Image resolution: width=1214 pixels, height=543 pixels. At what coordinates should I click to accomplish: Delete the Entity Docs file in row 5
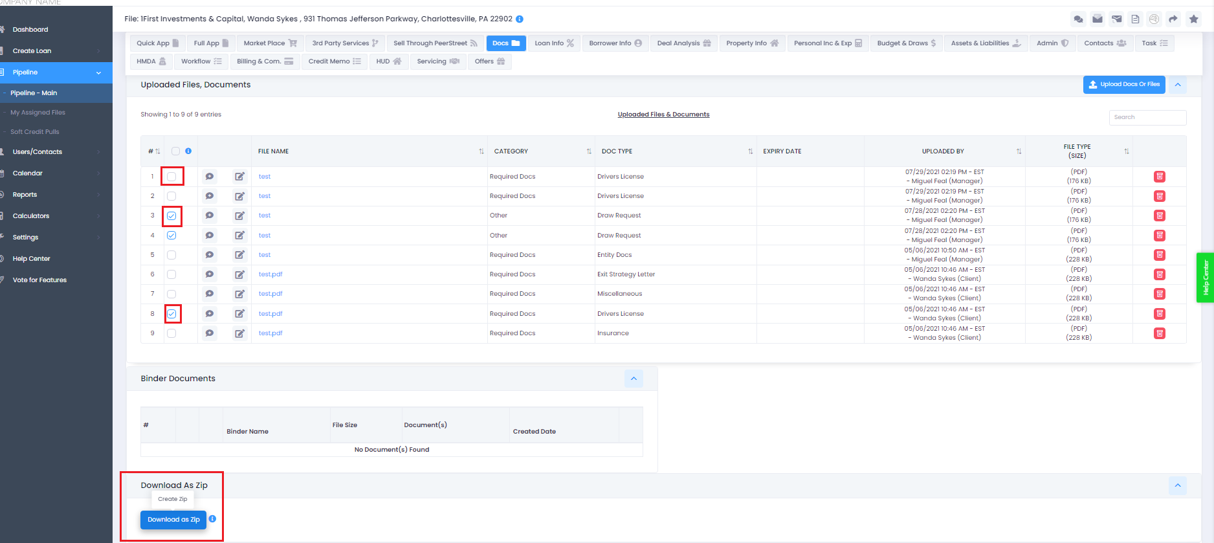1160,255
